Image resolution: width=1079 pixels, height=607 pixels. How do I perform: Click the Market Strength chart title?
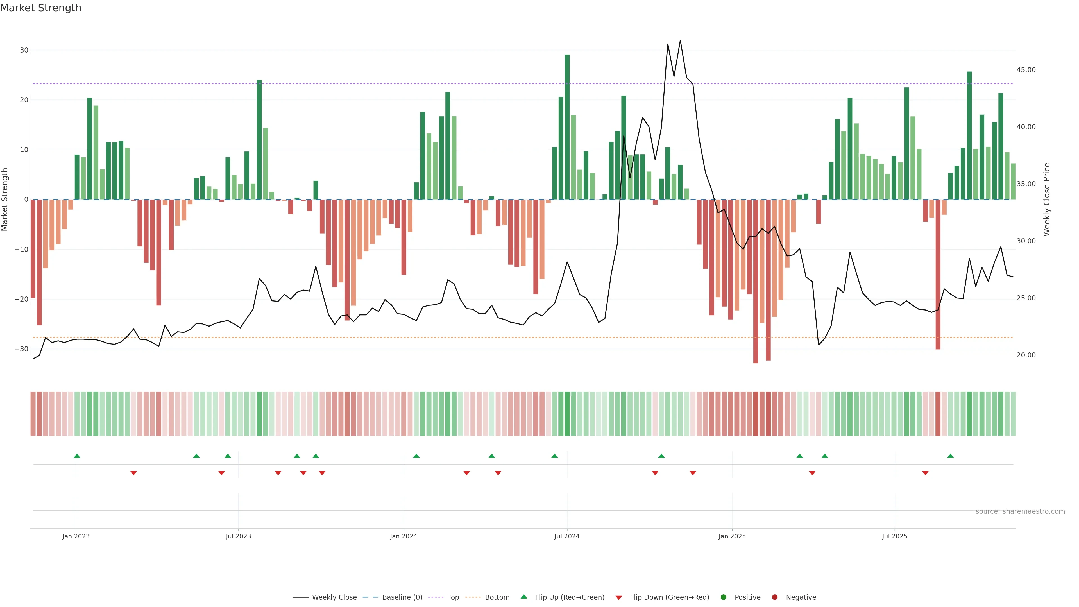click(41, 8)
